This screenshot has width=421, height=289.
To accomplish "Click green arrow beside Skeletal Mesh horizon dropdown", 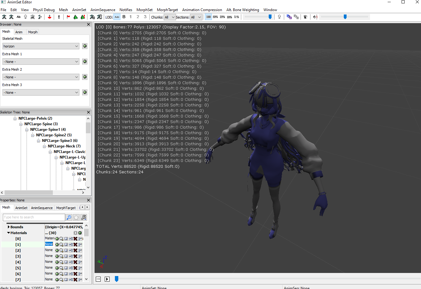I will pyautogui.click(x=85, y=46).
